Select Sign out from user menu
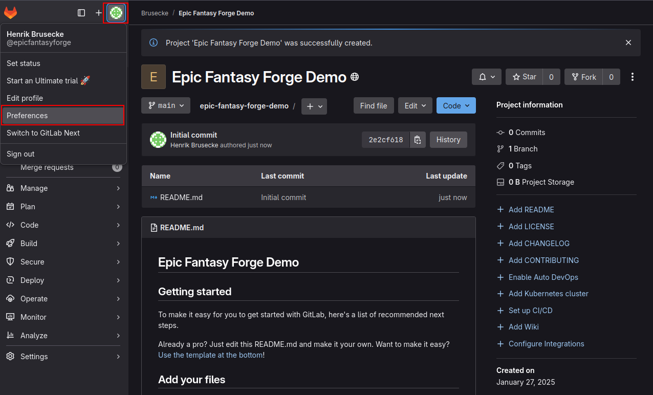Screen dimensions: 653x395 (63, 154)
